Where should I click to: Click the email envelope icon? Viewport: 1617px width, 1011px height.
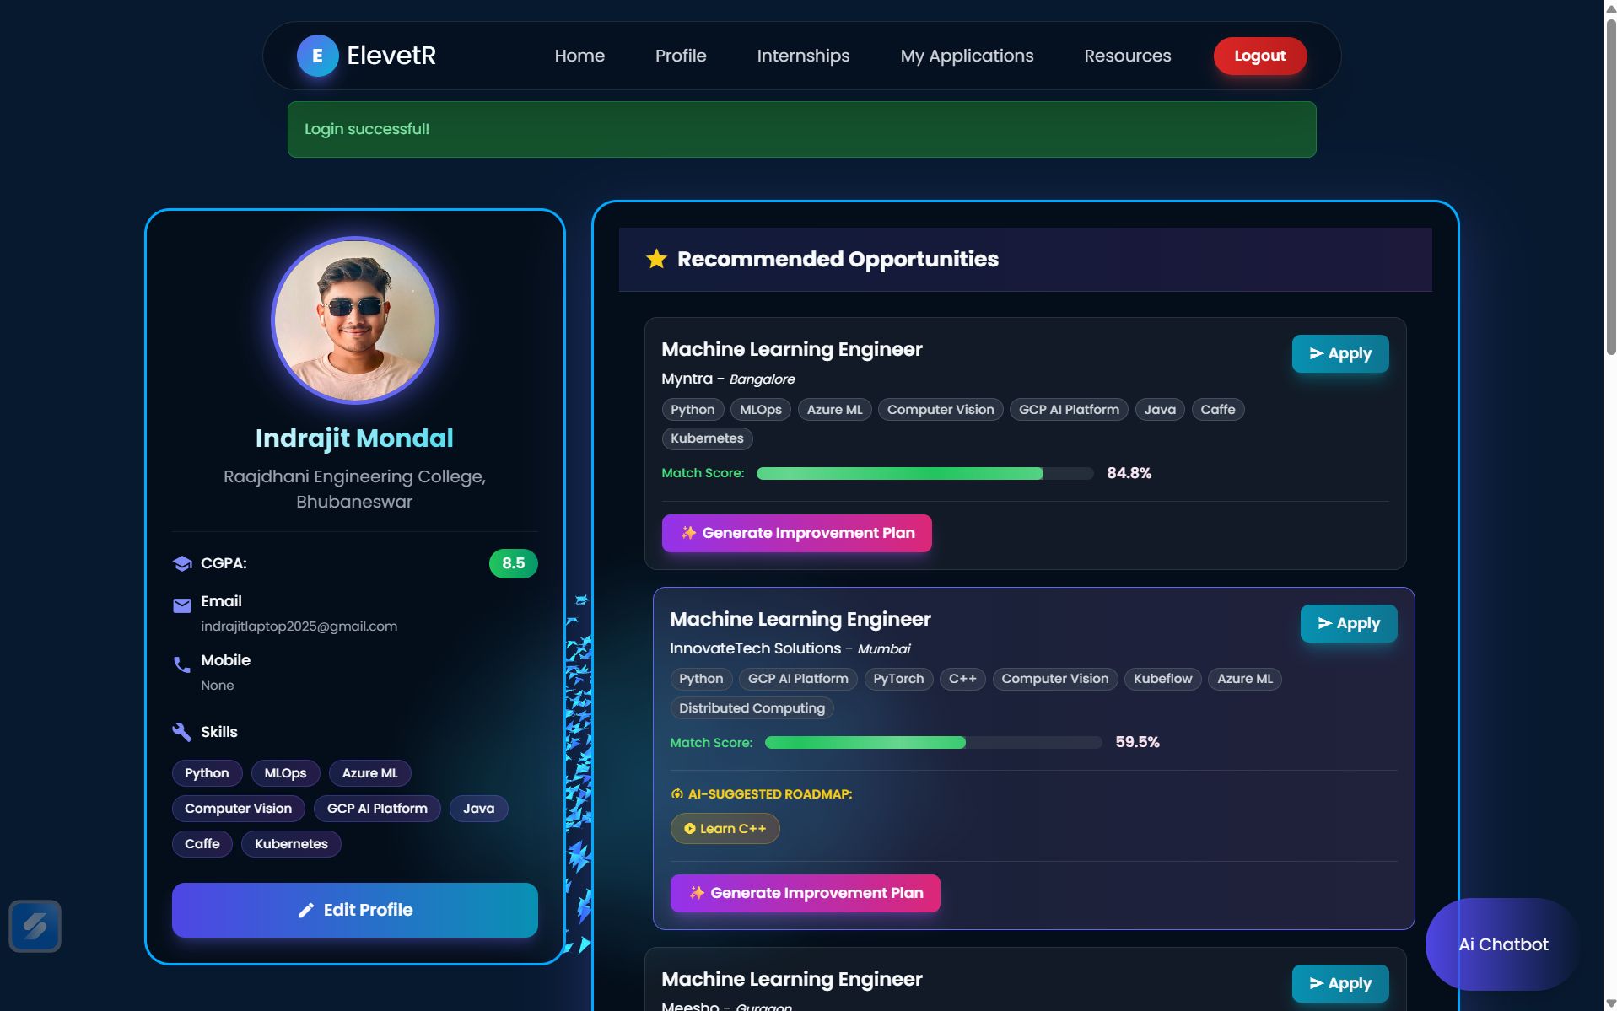182,605
